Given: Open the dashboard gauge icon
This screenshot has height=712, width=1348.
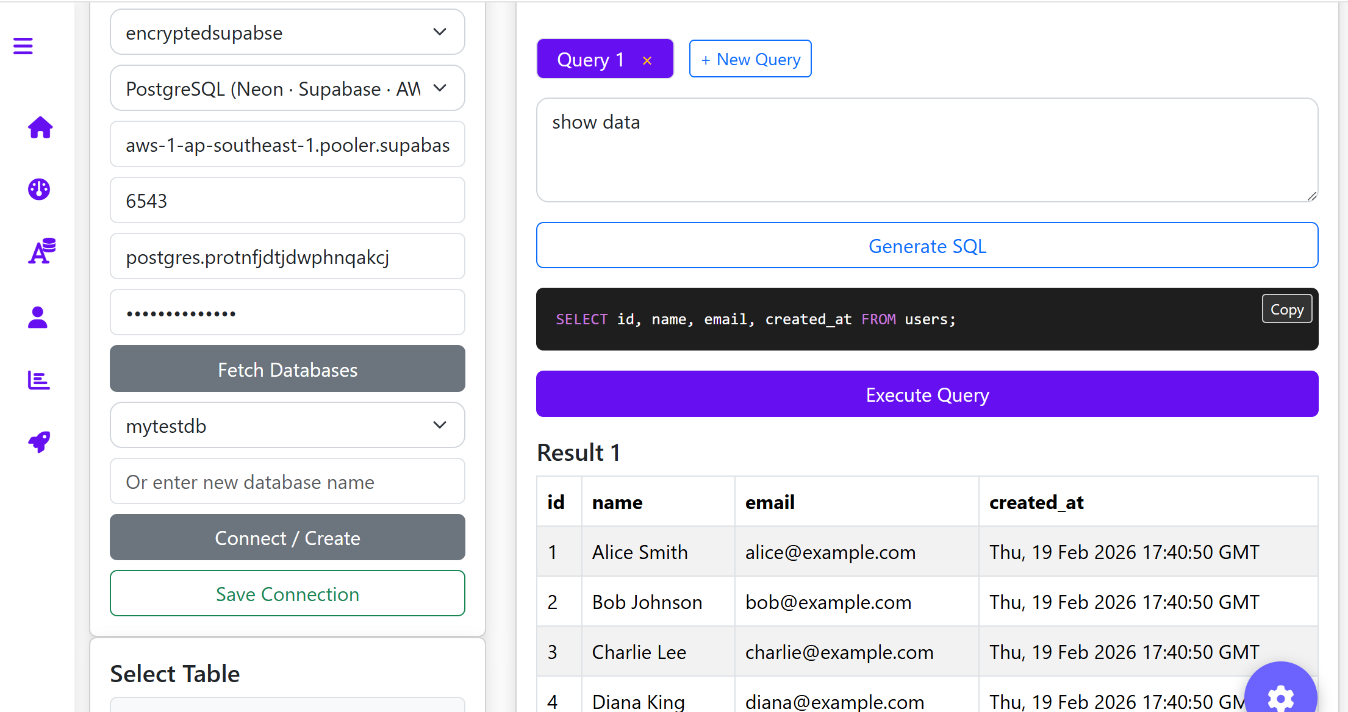Looking at the screenshot, I should [x=39, y=190].
